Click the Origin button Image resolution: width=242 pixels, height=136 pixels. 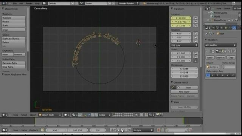(14, 30)
